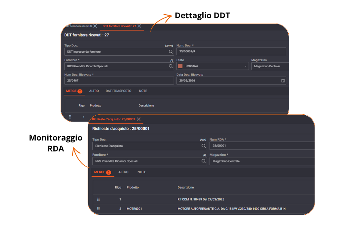
Task: Click search icon in DDT Tipo Doc. field
Action: (x=171, y=51)
